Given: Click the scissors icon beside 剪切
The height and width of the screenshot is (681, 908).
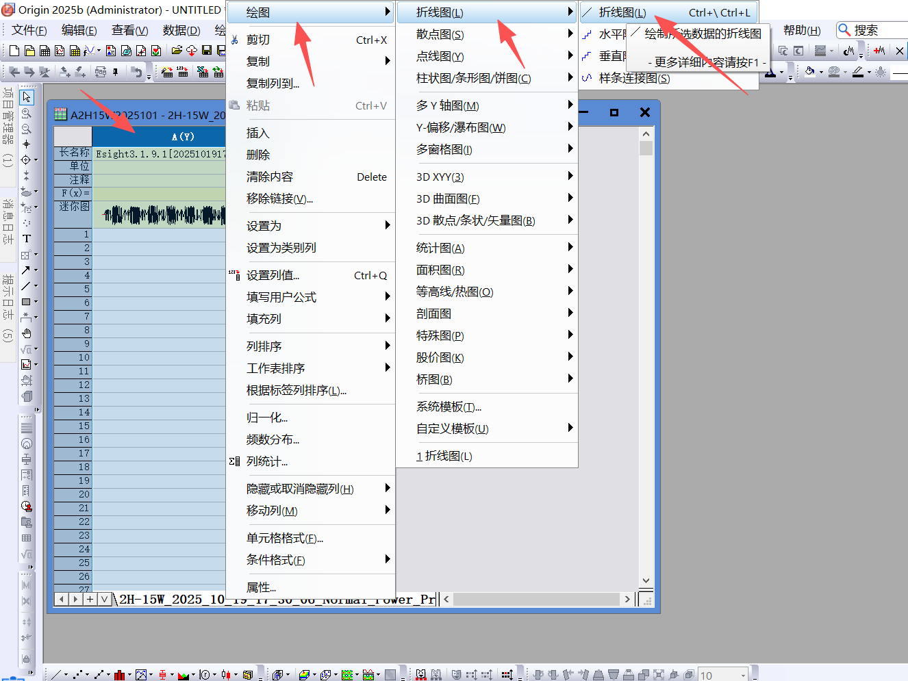Looking at the screenshot, I should (x=235, y=40).
